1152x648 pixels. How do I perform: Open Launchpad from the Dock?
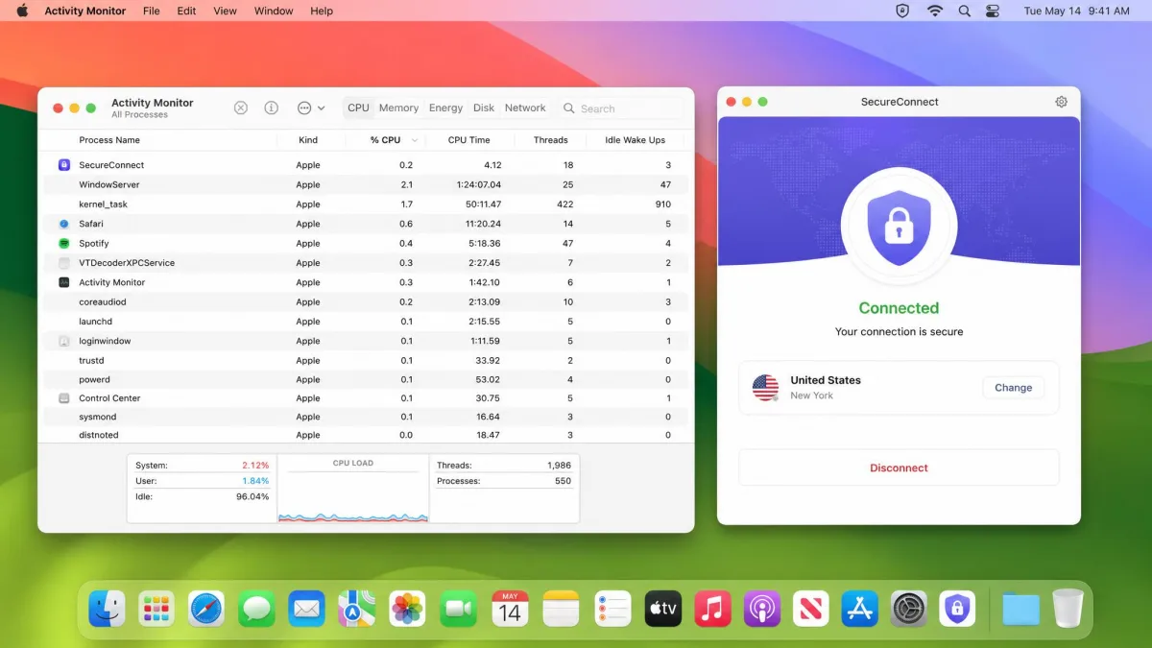(x=156, y=609)
